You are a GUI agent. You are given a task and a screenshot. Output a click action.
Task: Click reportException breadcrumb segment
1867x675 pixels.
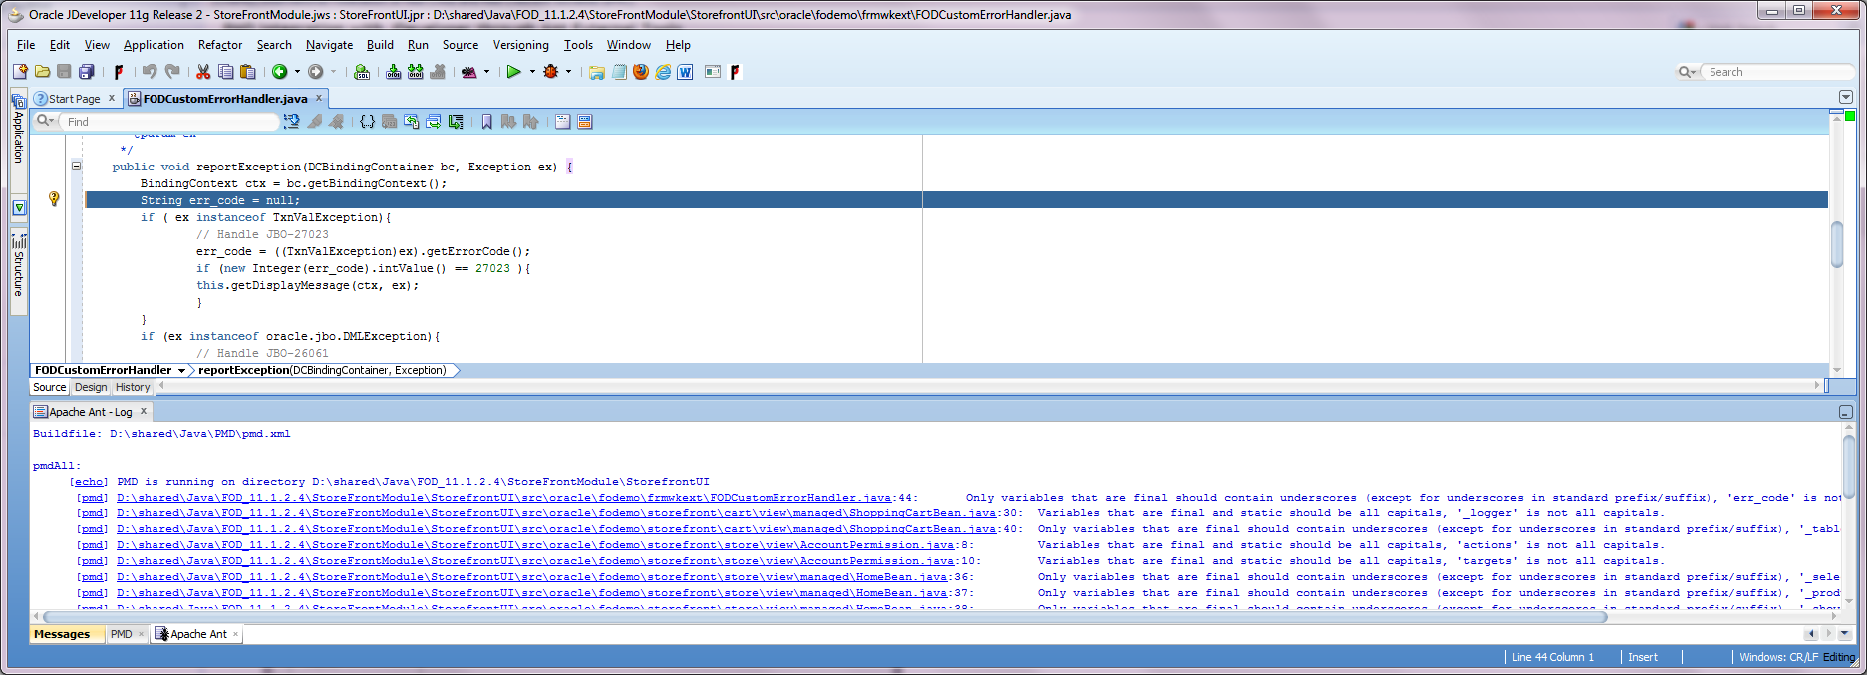(x=322, y=370)
